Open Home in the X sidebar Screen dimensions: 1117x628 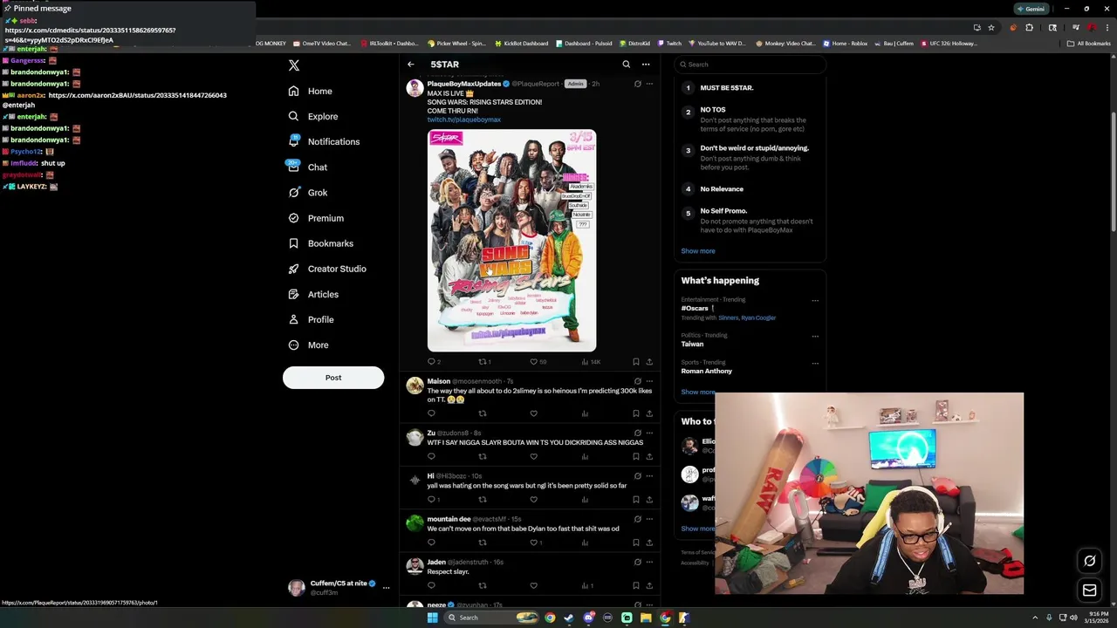(x=311, y=91)
